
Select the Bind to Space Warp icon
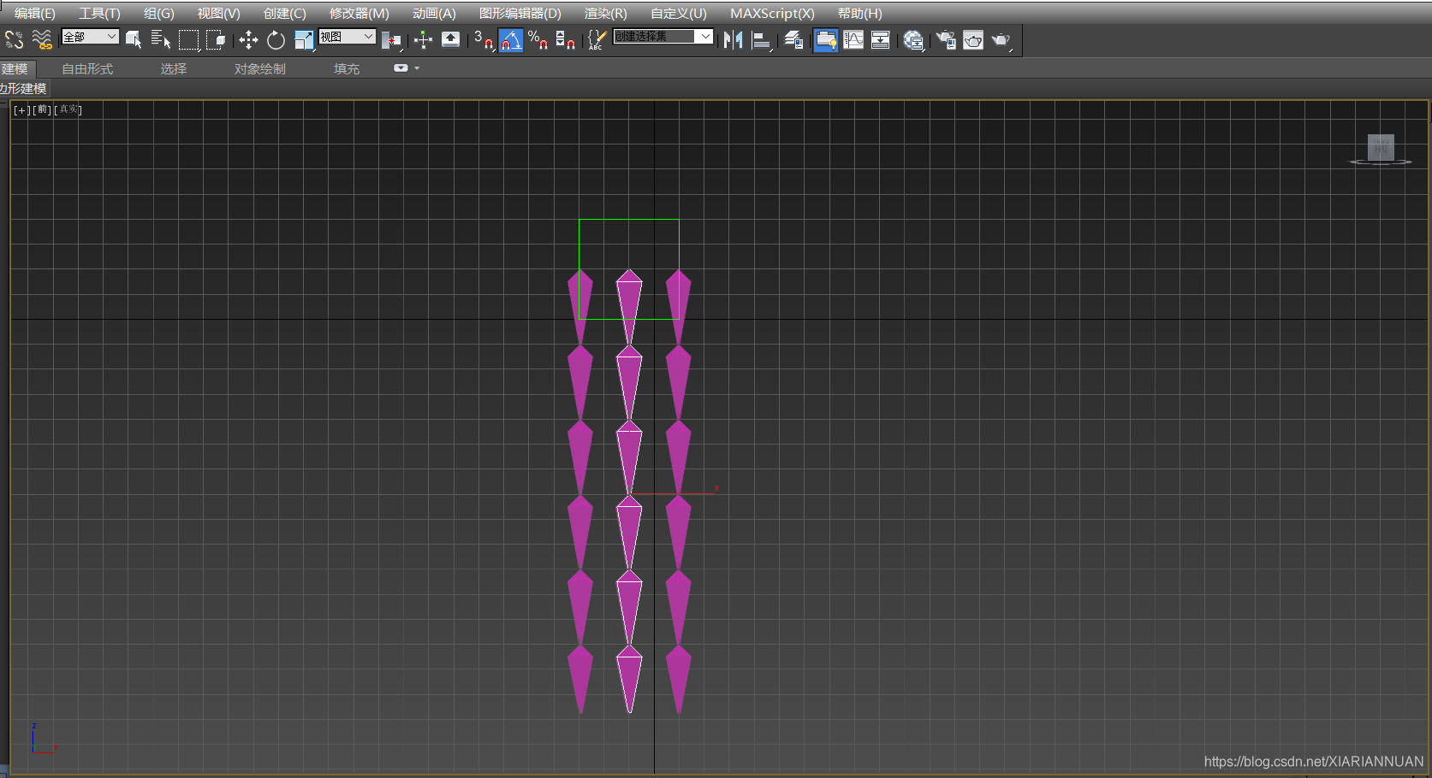click(41, 39)
